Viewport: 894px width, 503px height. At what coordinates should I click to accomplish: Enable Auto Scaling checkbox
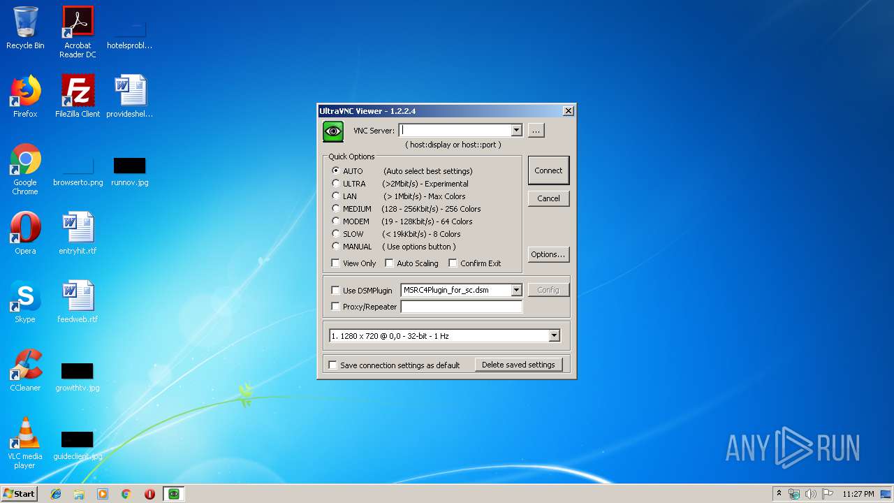point(390,263)
